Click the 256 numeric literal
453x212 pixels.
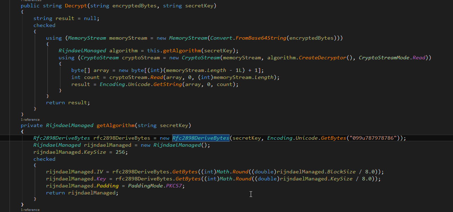[x=120, y=152]
